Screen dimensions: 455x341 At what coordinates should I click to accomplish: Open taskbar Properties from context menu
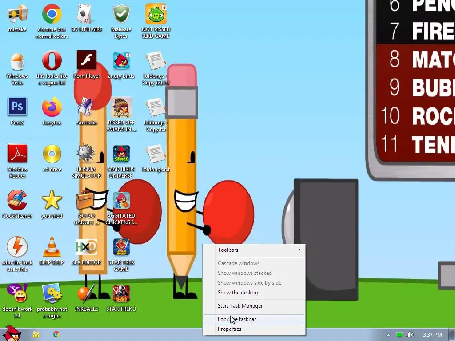pos(254,329)
